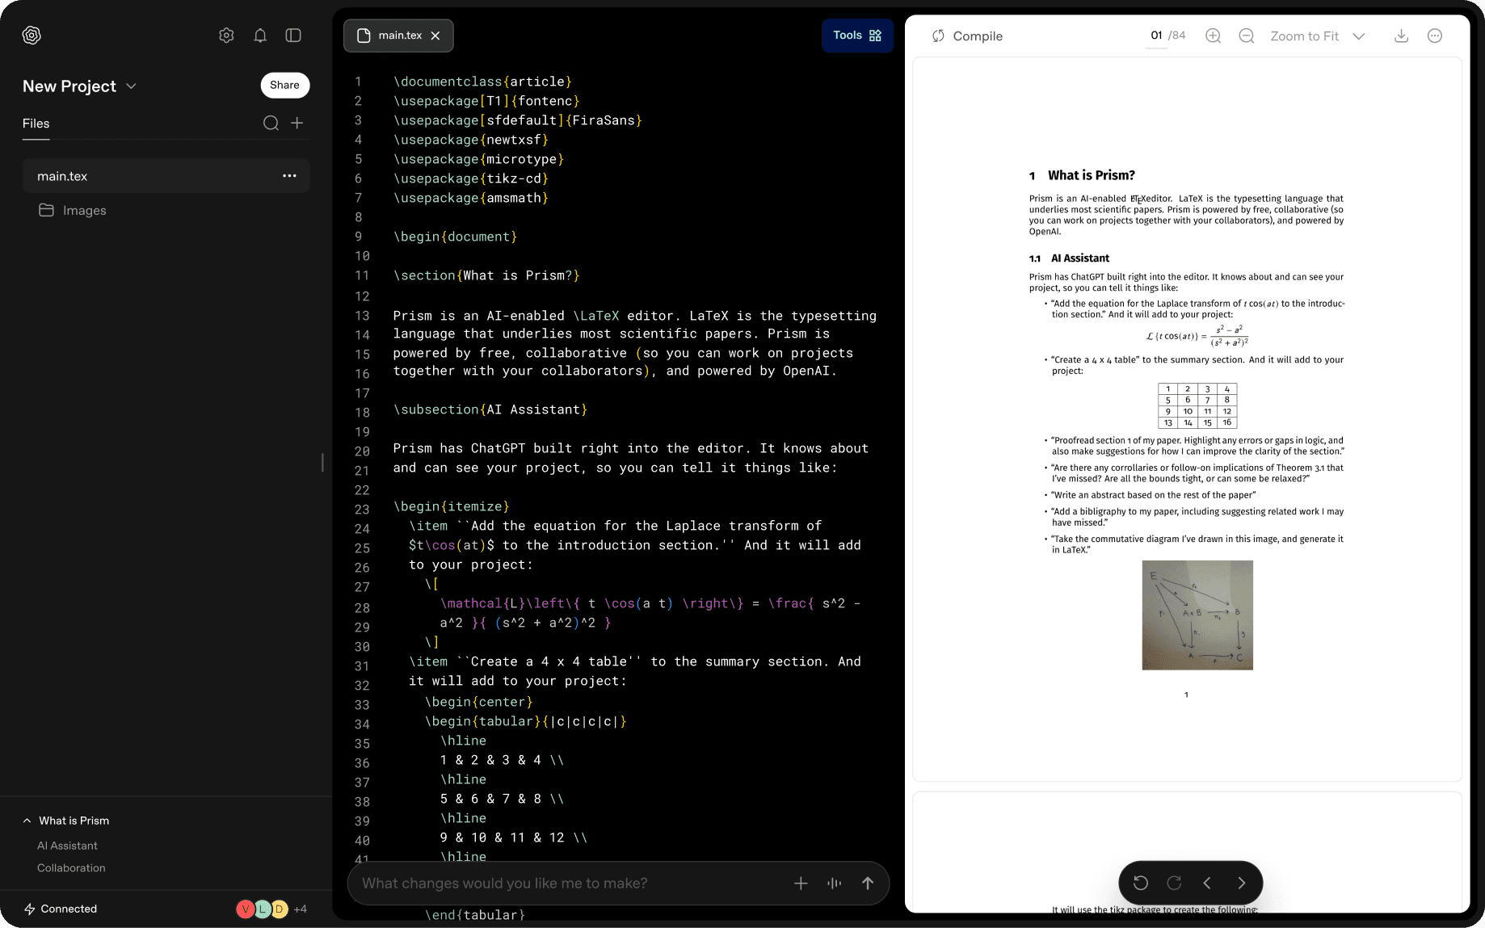Open the main.tex three-dot options menu
This screenshot has height=928, width=1485.
[x=289, y=176]
